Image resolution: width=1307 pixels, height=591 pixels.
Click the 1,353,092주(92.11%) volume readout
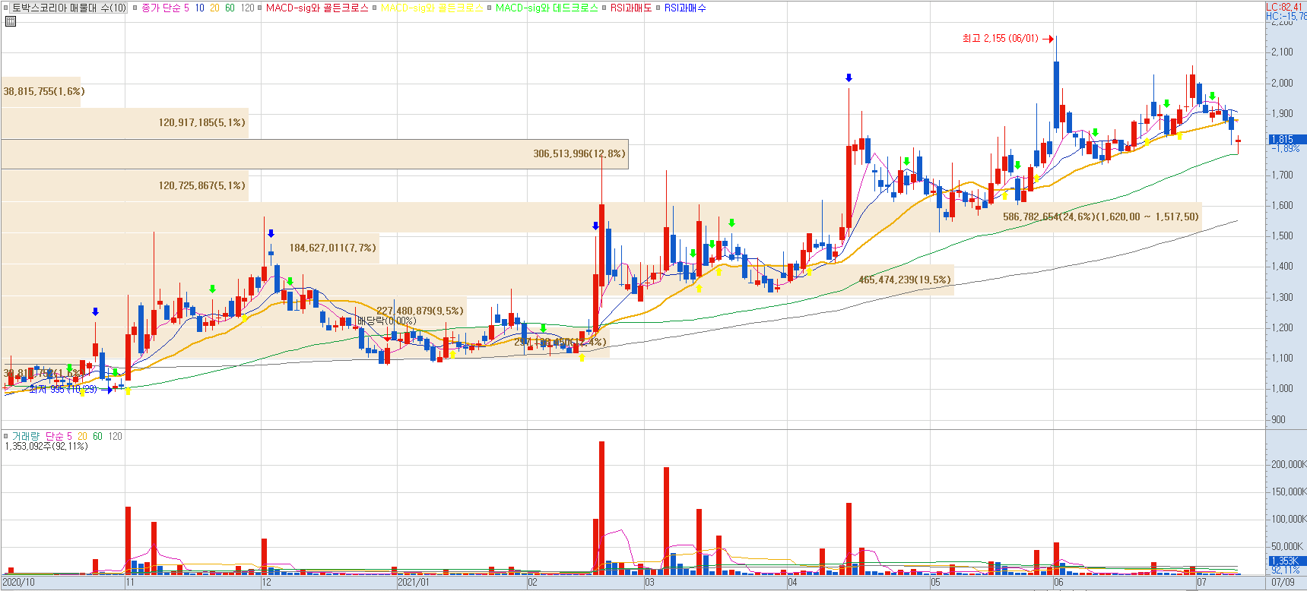[46, 447]
